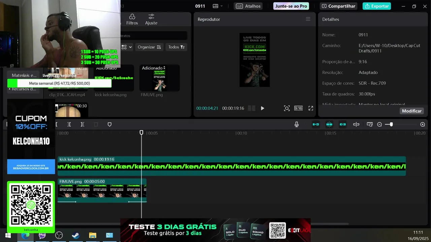Open the grid view mode dropdown
Screen dimensions: 431x242
point(127,47)
